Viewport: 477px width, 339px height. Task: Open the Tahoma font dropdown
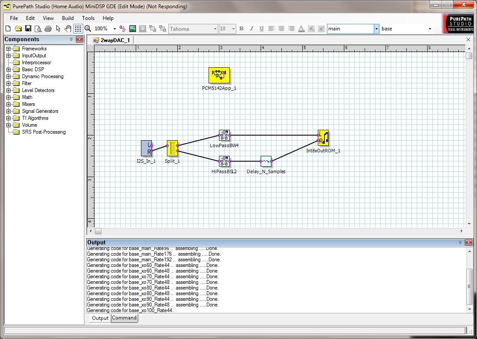pos(215,29)
